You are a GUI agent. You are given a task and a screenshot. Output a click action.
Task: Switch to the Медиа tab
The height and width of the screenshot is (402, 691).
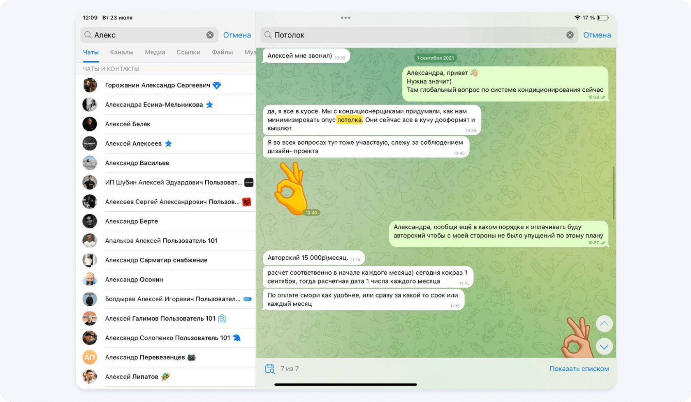(x=155, y=52)
